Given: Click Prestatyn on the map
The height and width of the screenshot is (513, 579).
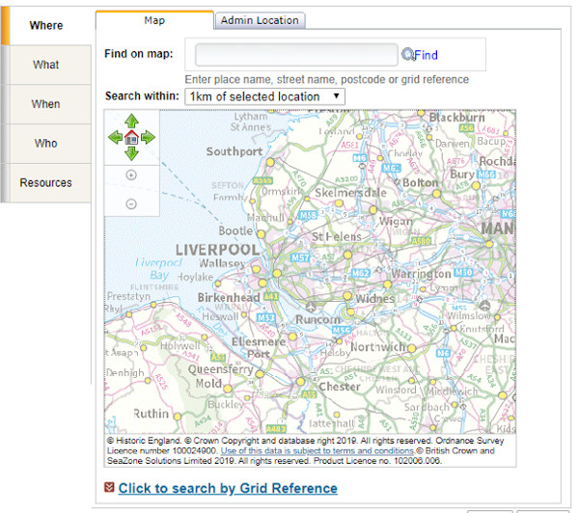Looking at the screenshot, I should (129, 296).
